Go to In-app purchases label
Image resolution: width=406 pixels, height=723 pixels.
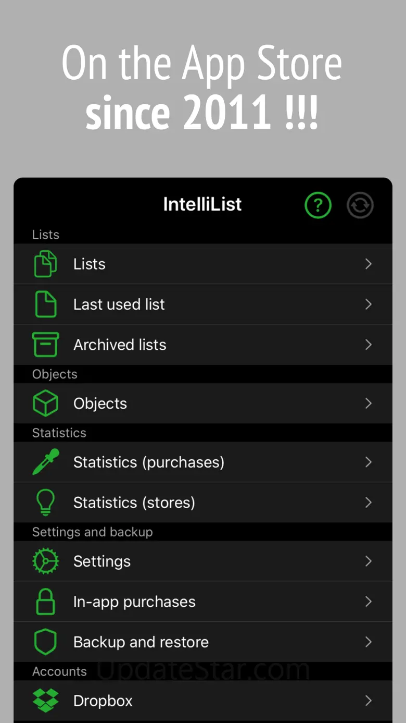tap(134, 602)
